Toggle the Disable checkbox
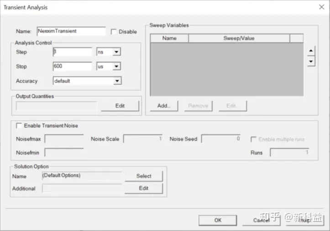 (x=114, y=31)
